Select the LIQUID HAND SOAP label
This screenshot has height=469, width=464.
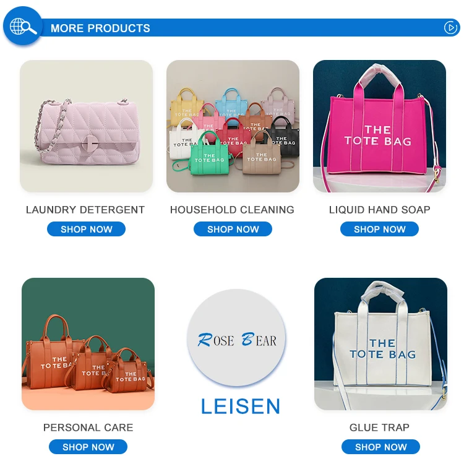coord(380,210)
